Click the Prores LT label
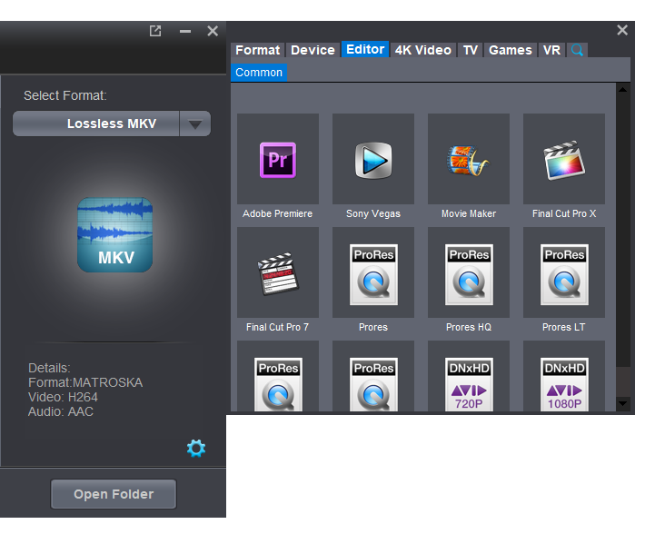This screenshot has height=534, width=645. 564,327
